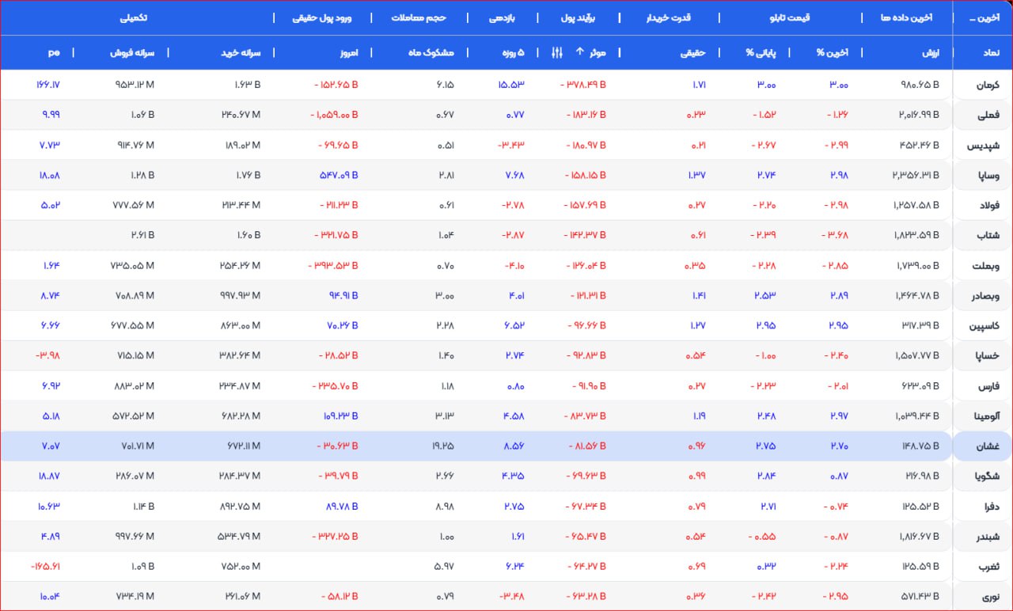Select the قیمت تابلو header group
The image size is (1013, 611).
pyautogui.click(x=790, y=17)
